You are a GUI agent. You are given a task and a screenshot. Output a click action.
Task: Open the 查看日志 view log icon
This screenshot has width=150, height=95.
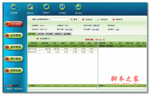click(x=30, y=7)
